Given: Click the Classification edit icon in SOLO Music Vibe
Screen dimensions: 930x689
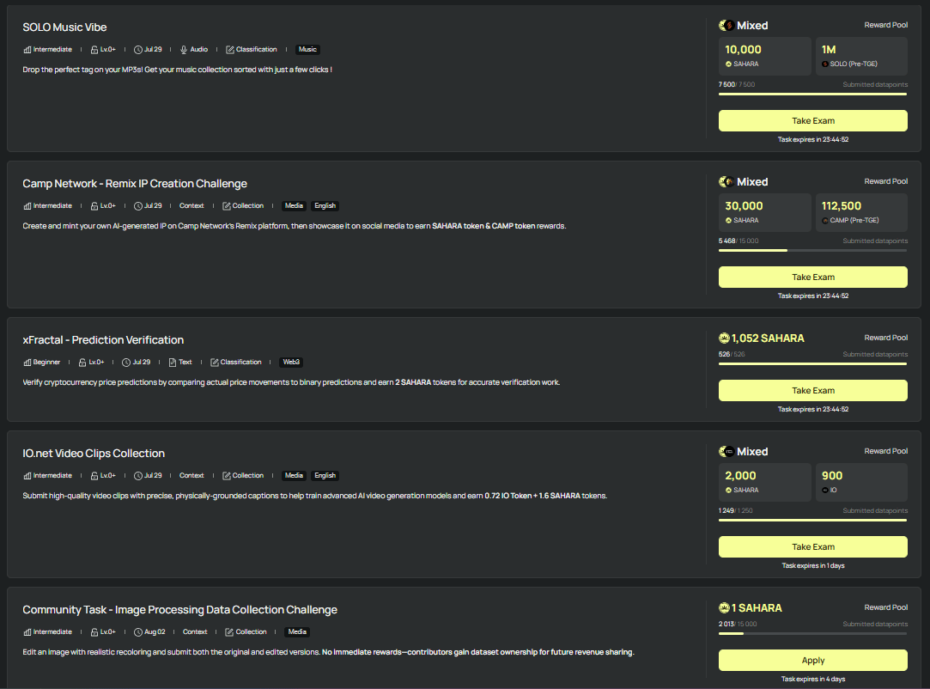Looking at the screenshot, I should 229,50.
